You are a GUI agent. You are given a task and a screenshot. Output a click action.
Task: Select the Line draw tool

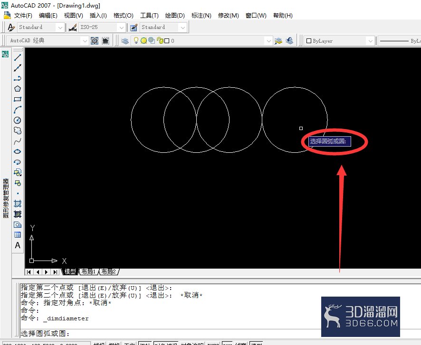18,57
